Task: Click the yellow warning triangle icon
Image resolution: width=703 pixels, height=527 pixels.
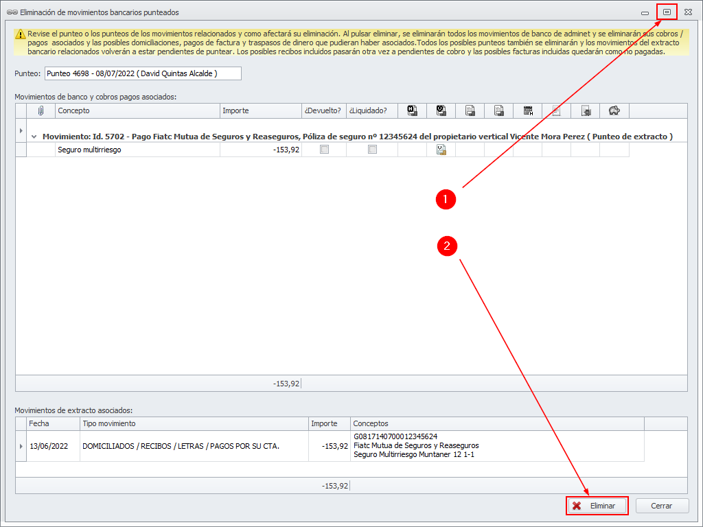Action: [20, 34]
